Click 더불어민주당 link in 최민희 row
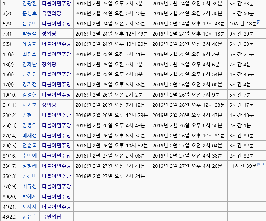The height and width of the screenshot is (221, 266). (56, 54)
